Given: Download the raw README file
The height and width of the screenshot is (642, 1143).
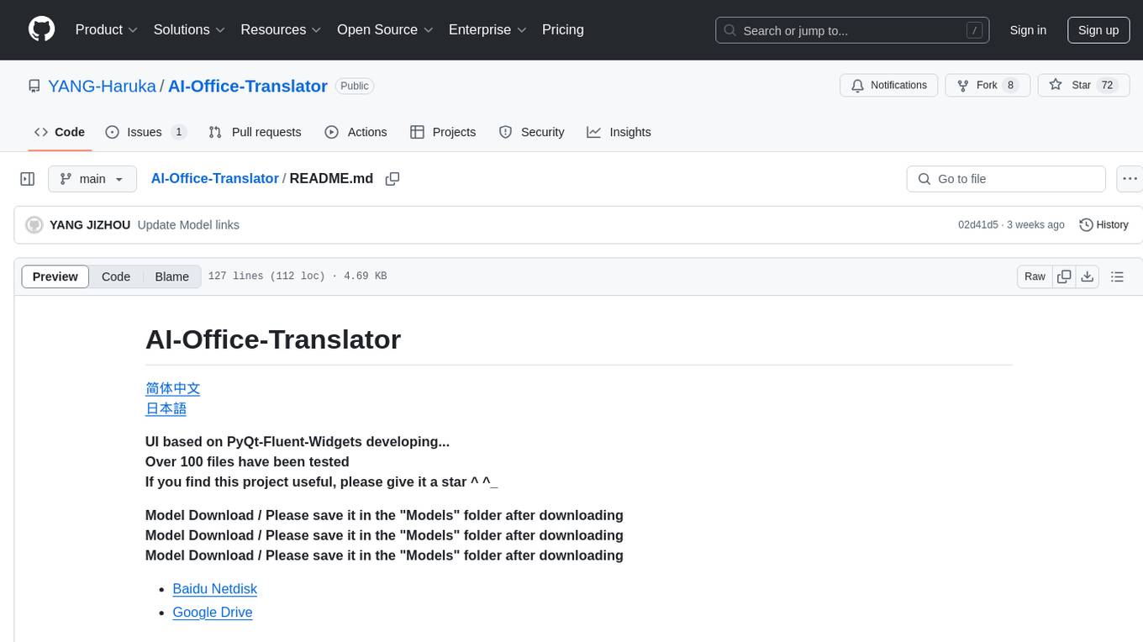Looking at the screenshot, I should [1087, 276].
